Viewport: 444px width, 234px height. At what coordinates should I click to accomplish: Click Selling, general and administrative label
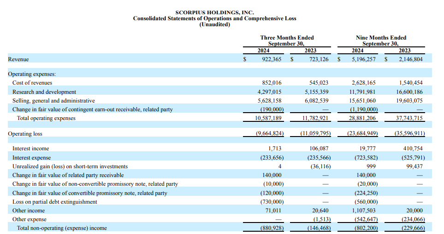tap(53, 101)
